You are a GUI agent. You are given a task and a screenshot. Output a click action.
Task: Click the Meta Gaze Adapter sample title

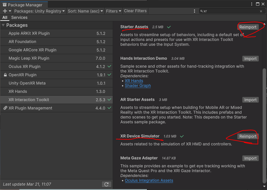[x=139, y=158]
